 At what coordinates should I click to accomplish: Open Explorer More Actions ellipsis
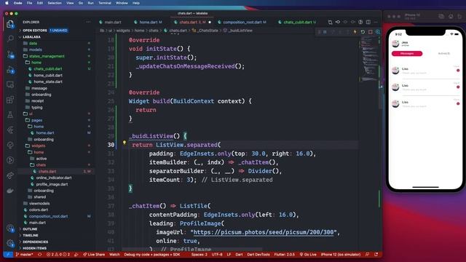88,22
